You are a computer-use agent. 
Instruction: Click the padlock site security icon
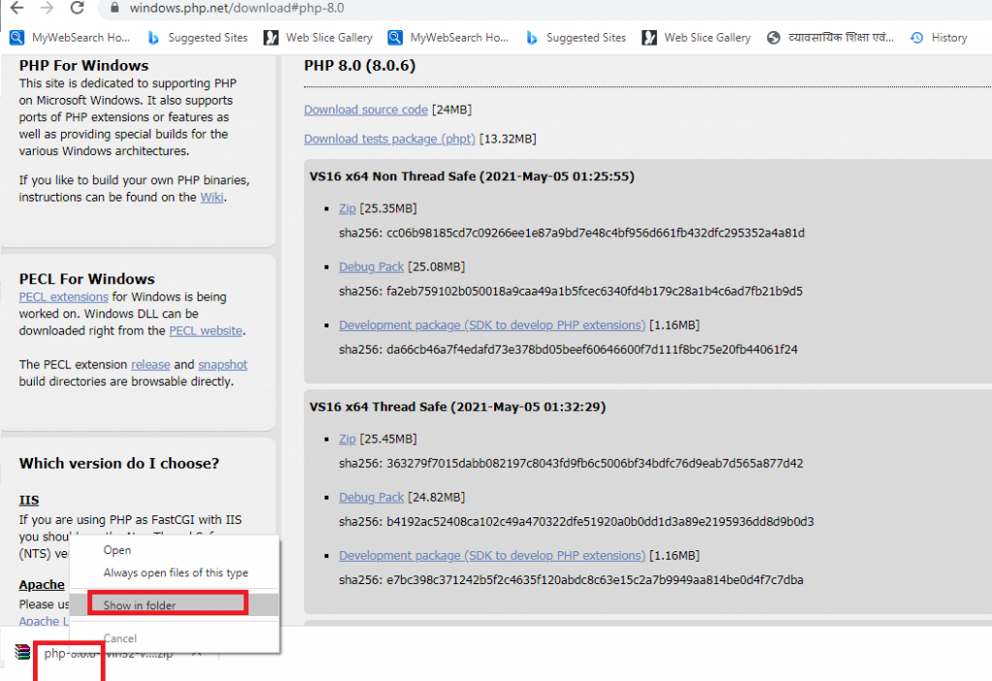click(115, 8)
